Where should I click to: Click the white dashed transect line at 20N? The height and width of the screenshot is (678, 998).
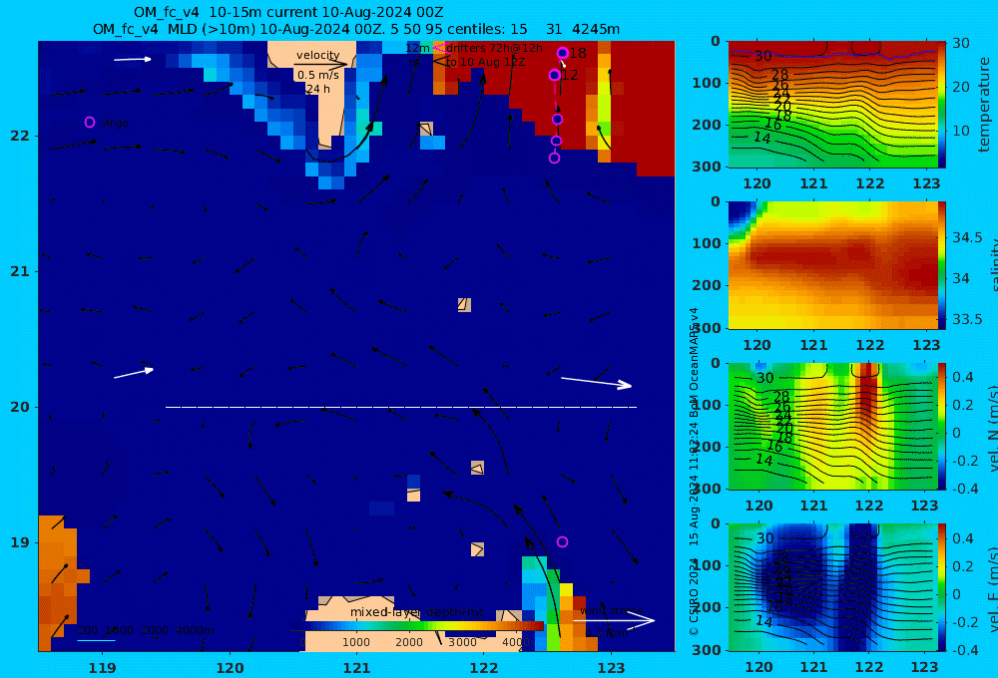point(401,407)
